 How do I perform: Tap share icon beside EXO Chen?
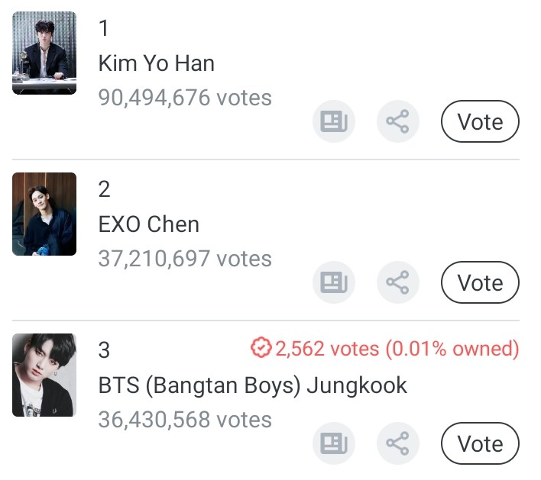pyautogui.click(x=398, y=282)
